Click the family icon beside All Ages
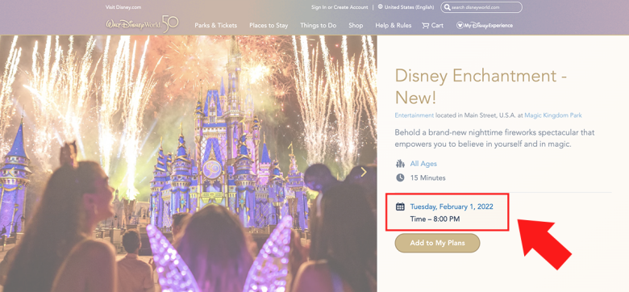 click(x=400, y=164)
